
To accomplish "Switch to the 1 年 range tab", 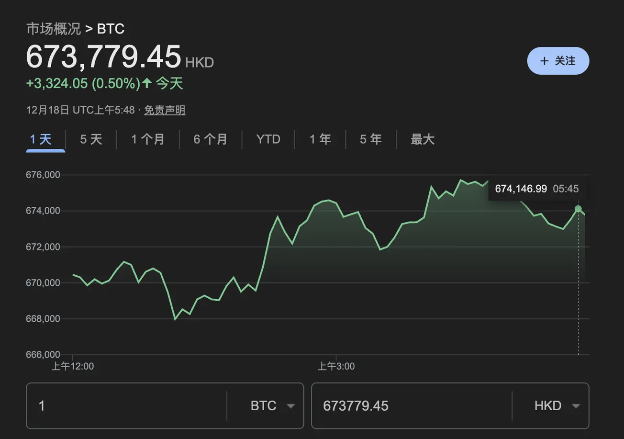I will click(x=320, y=140).
